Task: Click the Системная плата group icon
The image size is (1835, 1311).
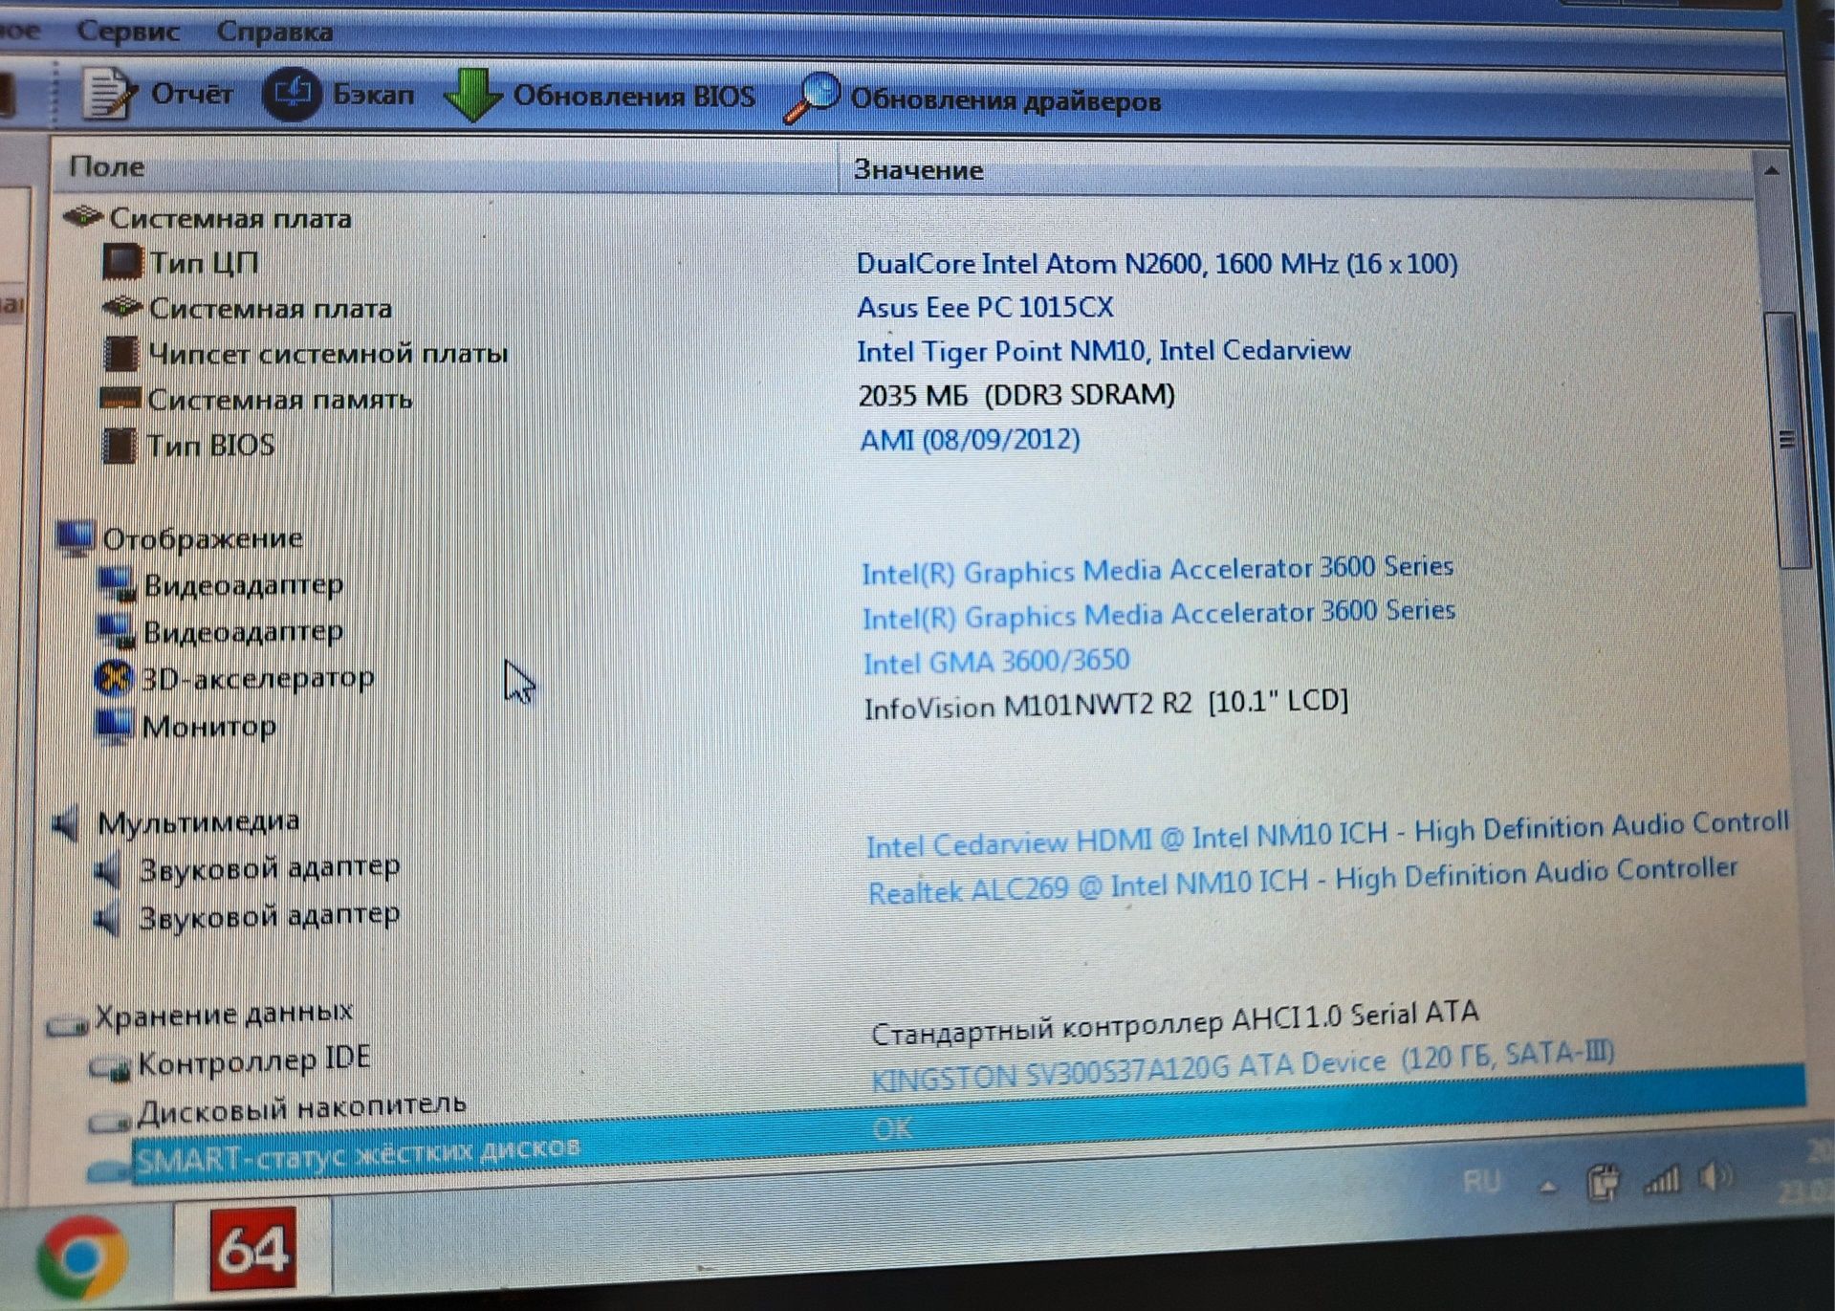Action: [x=83, y=217]
